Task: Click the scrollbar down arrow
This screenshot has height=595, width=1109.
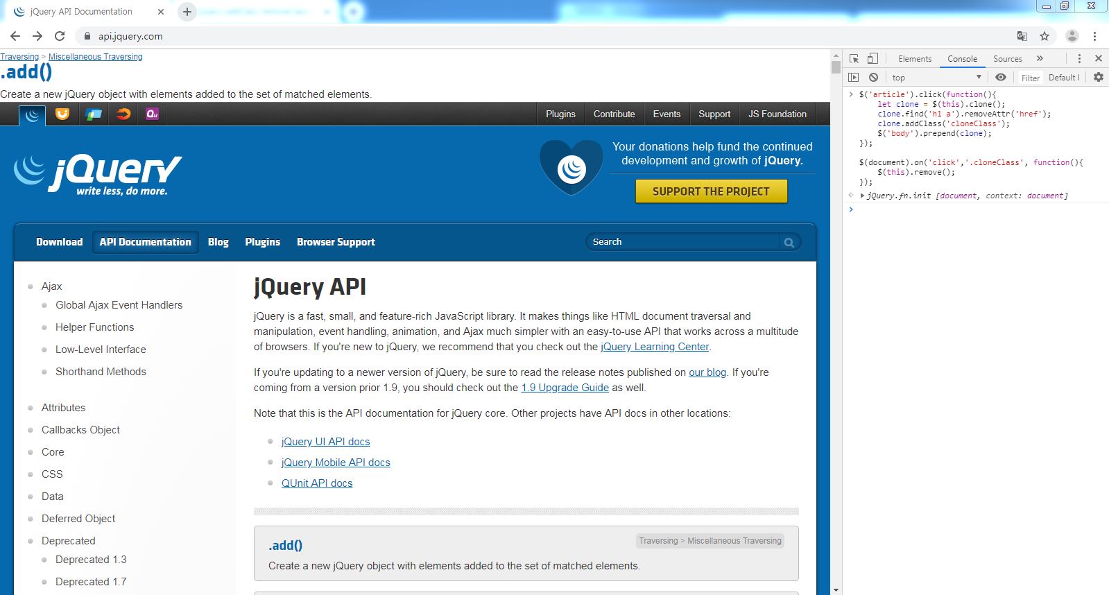Action: pos(836,590)
